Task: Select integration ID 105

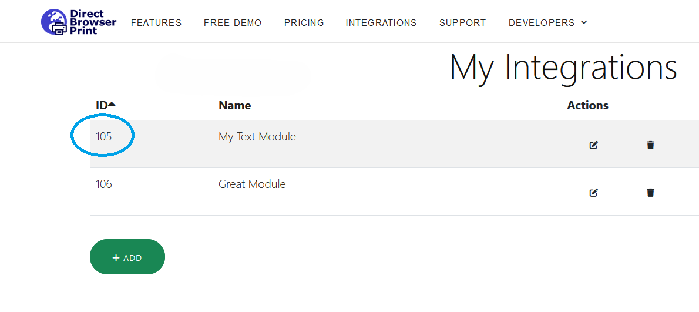Action: click(103, 136)
